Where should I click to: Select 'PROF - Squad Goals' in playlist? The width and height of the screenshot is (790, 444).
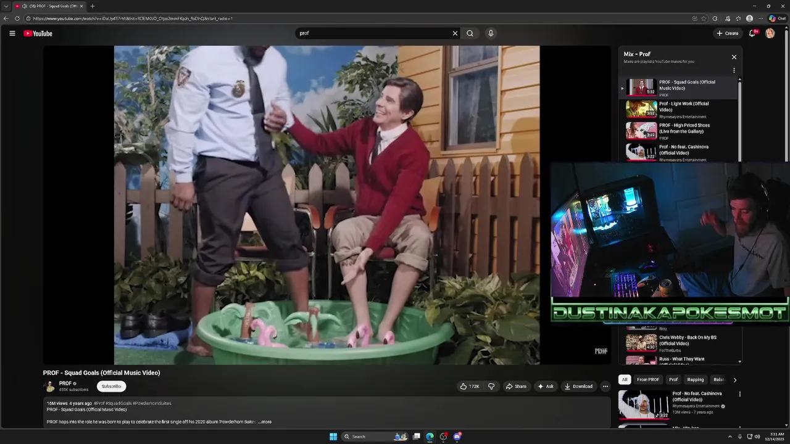[x=679, y=88]
